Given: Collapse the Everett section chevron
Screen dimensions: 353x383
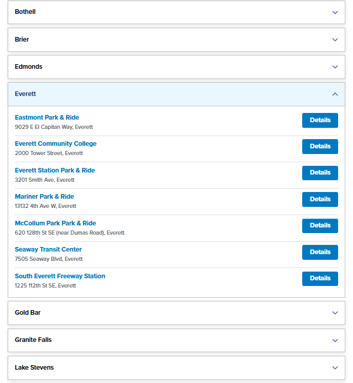Looking at the screenshot, I should pos(335,94).
